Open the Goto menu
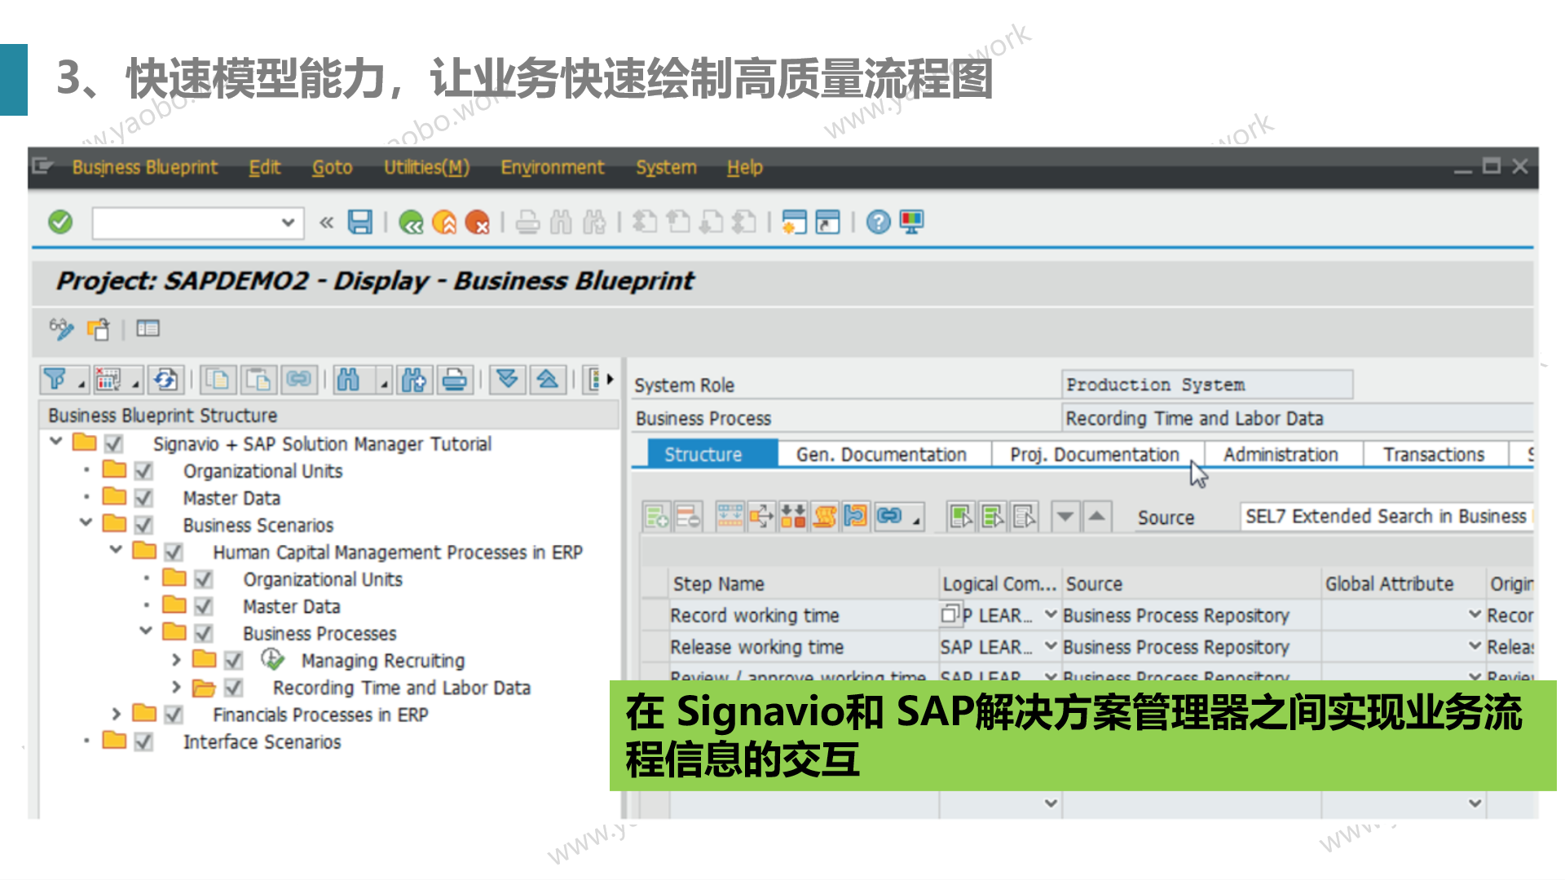Image resolution: width=1565 pixels, height=880 pixels. coord(332,167)
